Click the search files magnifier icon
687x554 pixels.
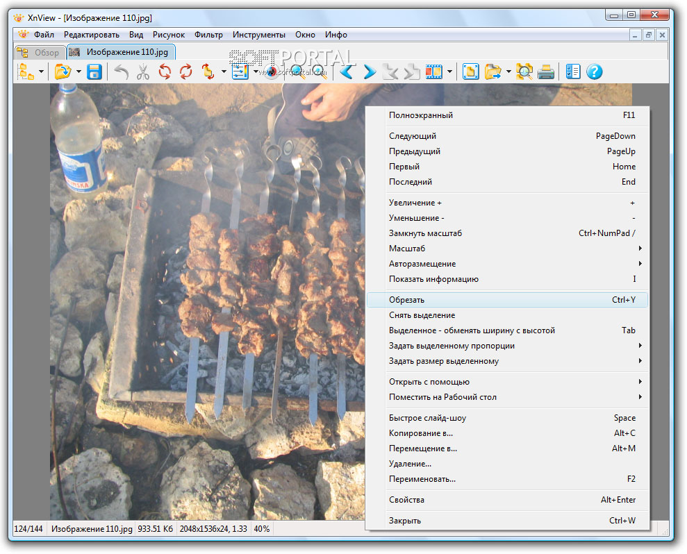point(524,72)
